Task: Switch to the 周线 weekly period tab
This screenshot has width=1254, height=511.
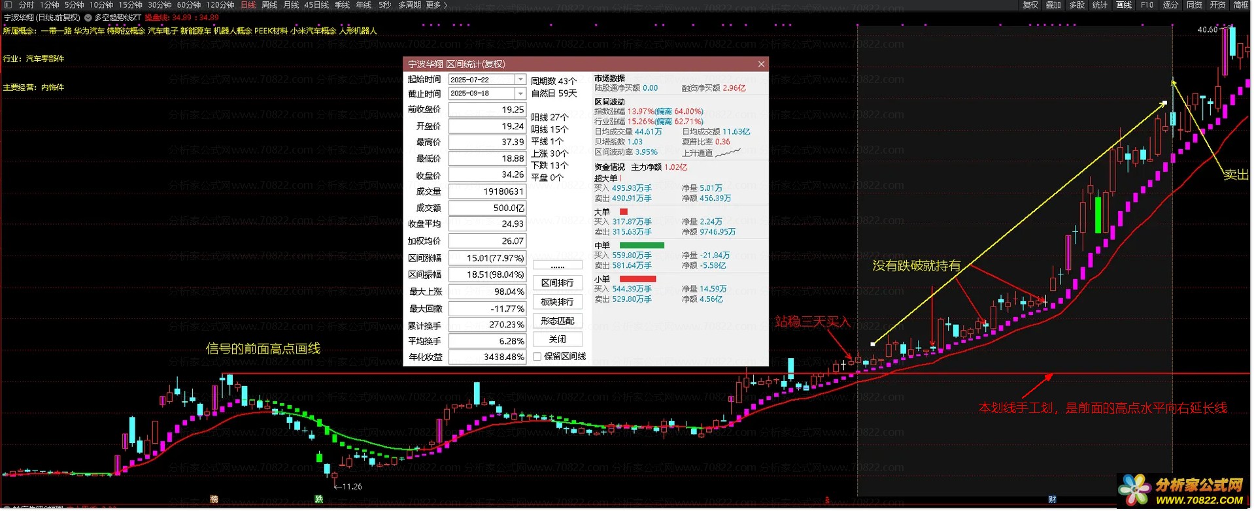Action: pyautogui.click(x=269, y=5)
